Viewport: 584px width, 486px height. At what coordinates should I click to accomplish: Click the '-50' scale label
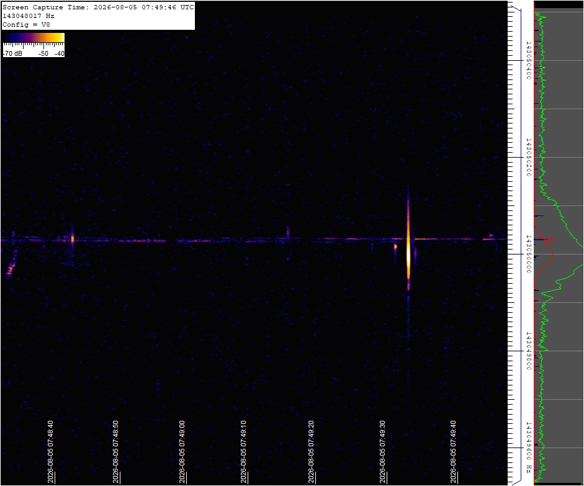(43, 53)
